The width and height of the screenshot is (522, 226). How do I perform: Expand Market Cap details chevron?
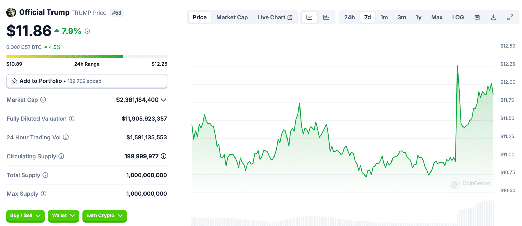(x=164, y=100)
